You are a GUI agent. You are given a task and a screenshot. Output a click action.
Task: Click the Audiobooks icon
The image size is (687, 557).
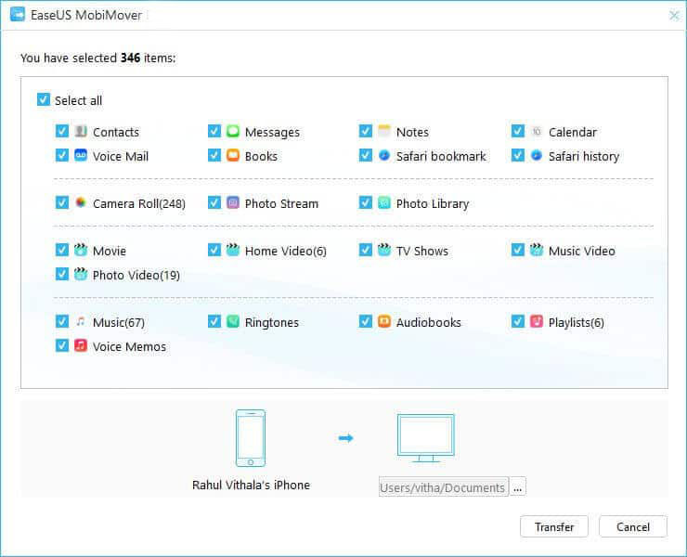point(384,321)
